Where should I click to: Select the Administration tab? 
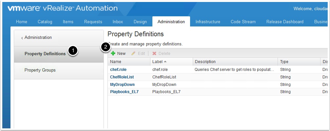pos(171,22)
